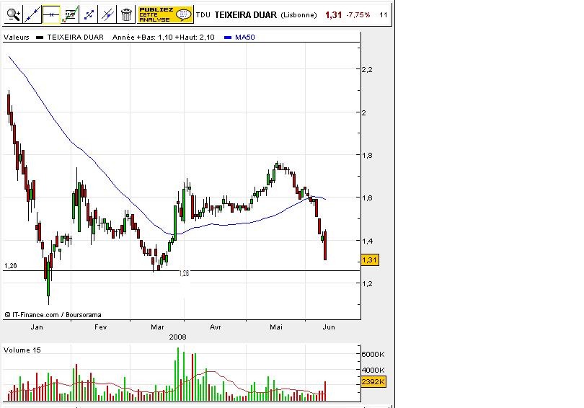Image resolution: width=584 pixels, height=408 pixels.
Task: Click the Volume 15 panel label
Action: [x=22, y=350]
